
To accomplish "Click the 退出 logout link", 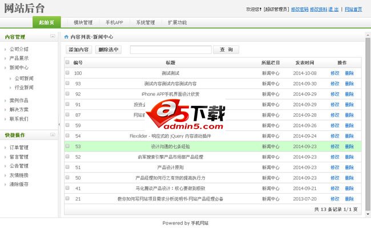I will pos(333,9).
